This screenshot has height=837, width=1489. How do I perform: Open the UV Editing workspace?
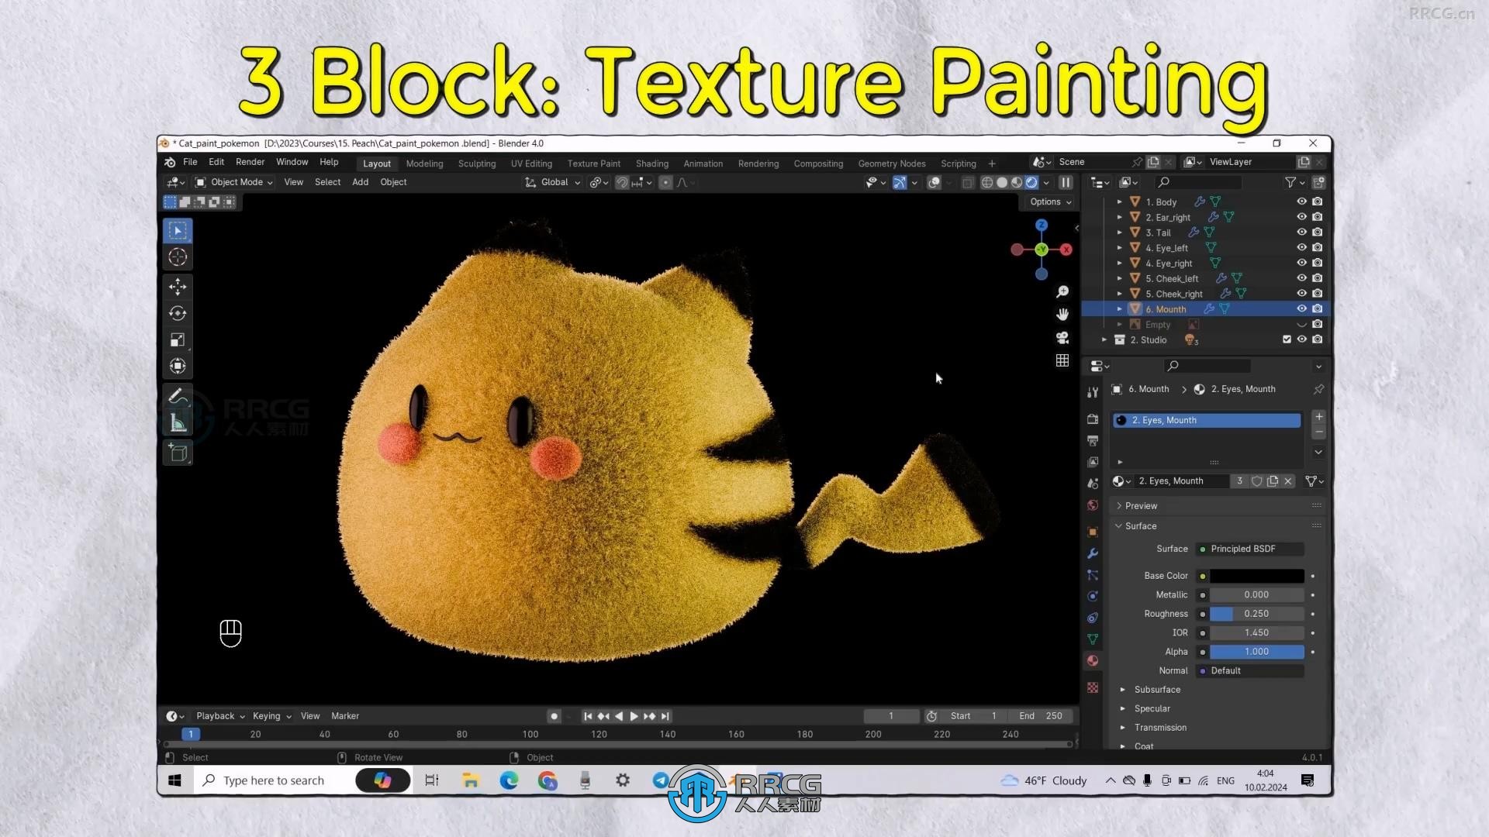[531, 164]
